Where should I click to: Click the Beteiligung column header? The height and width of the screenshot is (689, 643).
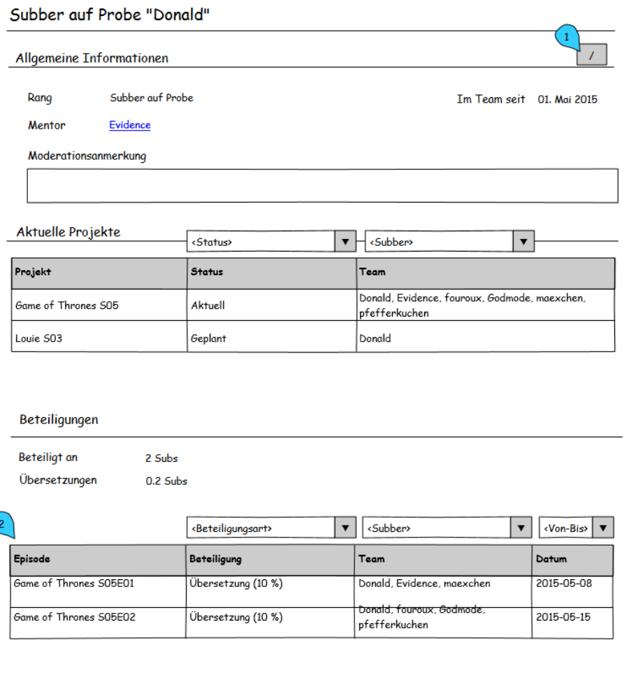(270, 560)
